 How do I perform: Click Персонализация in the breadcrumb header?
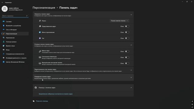[x=44, y=8]
